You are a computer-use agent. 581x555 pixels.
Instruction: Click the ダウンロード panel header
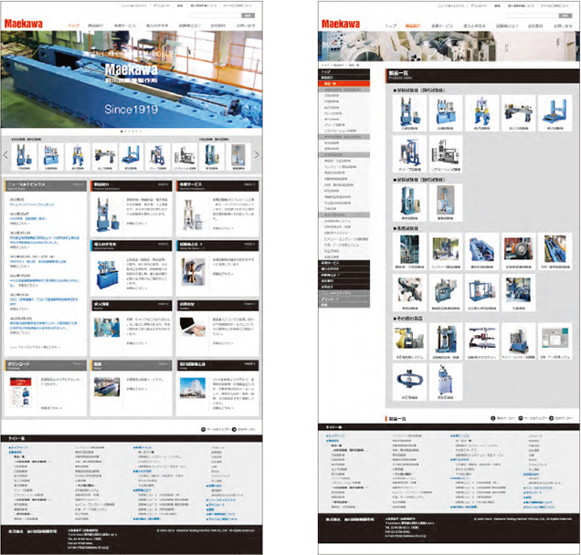[x=45, y=365]
